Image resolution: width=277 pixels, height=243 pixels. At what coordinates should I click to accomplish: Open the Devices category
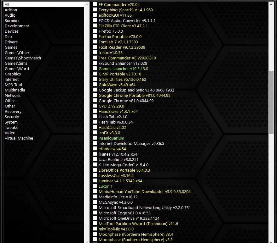(x=11, y=31)
